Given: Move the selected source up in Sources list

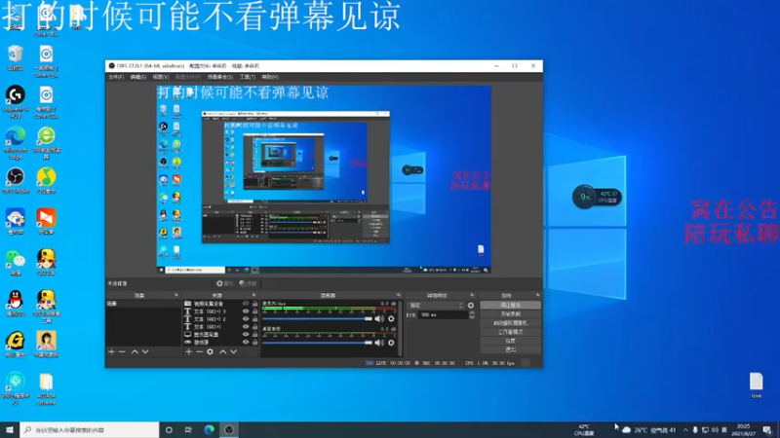Looking at the screenshot, I should (x=223, y=351).
